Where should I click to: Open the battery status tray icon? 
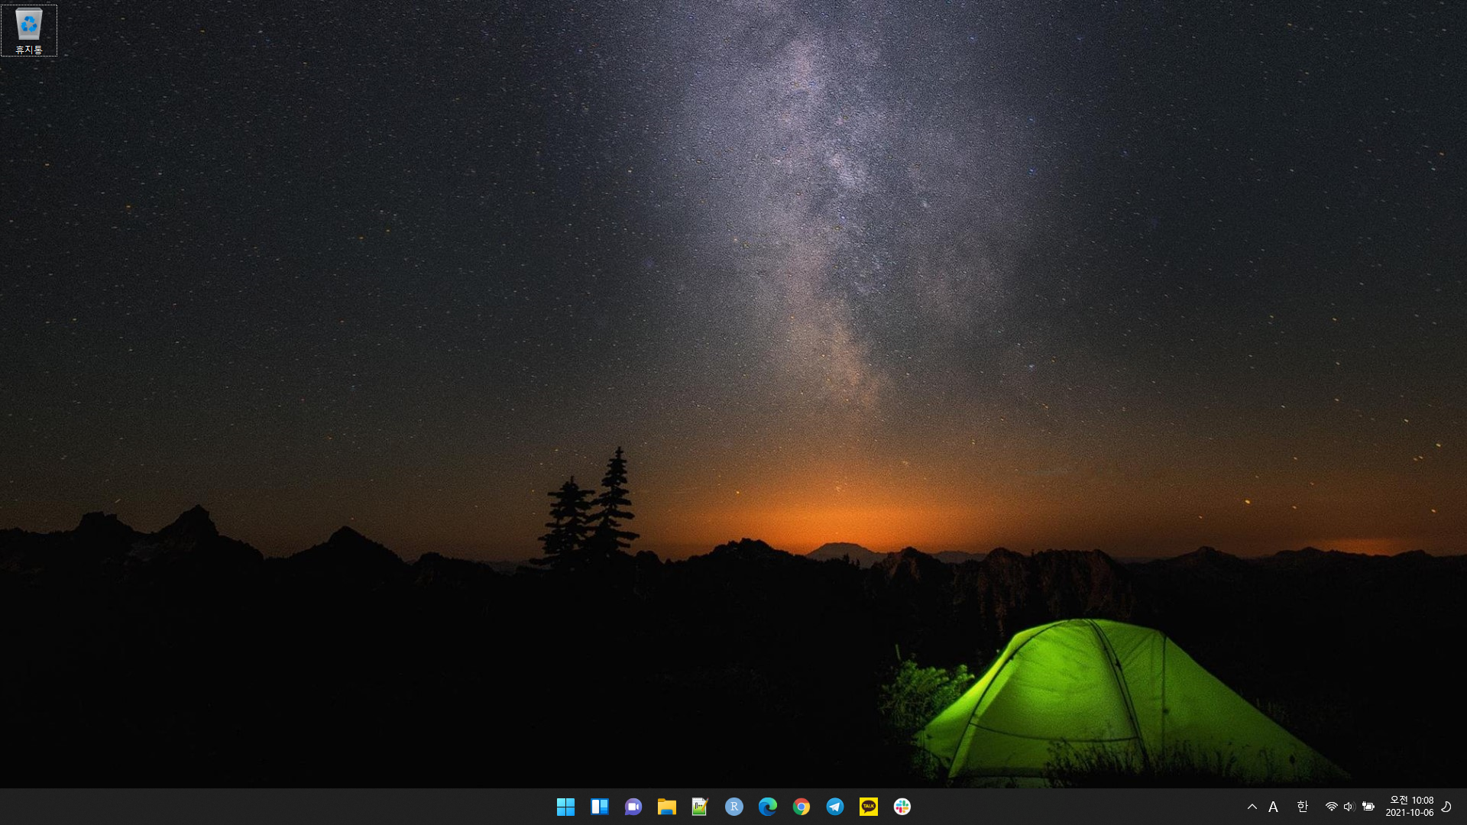click(x=1368, y=807)
